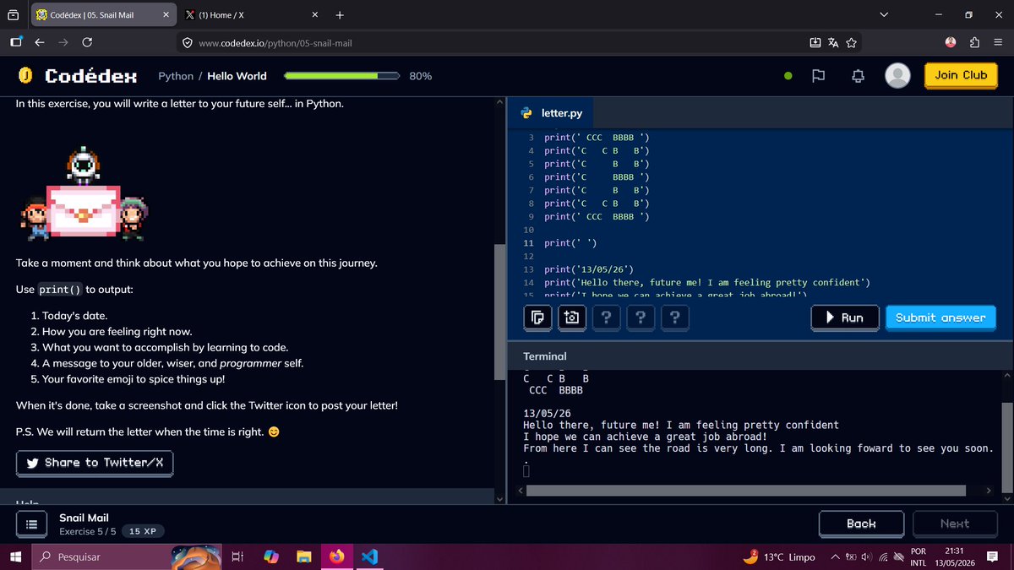This screenshot has height=570, width=1014.
Task: Click the third locked question mark hint
Action: pyautogui.click(x=673, y=318)
